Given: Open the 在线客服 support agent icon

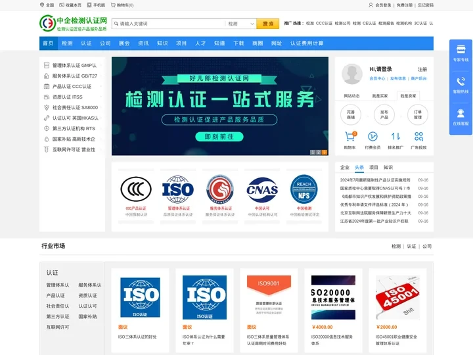Looking at the screenshot, I should 461,114.
